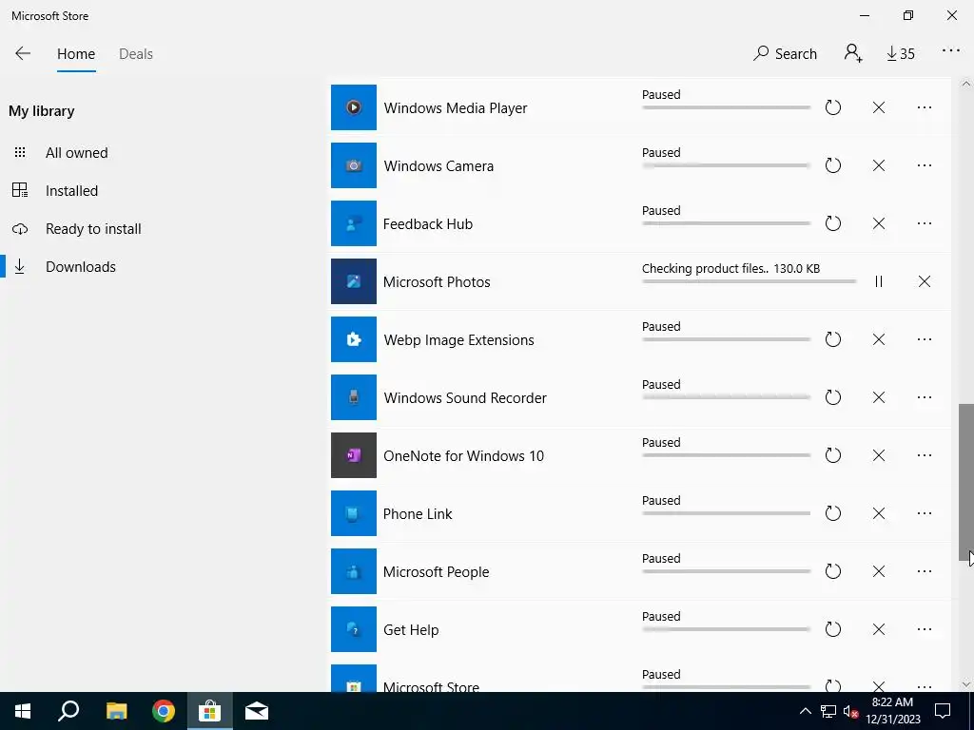Cancel the Feedback Hub download
Viewport: 974px width, 730px height.
pyautogui.click(x=878, y=223)
